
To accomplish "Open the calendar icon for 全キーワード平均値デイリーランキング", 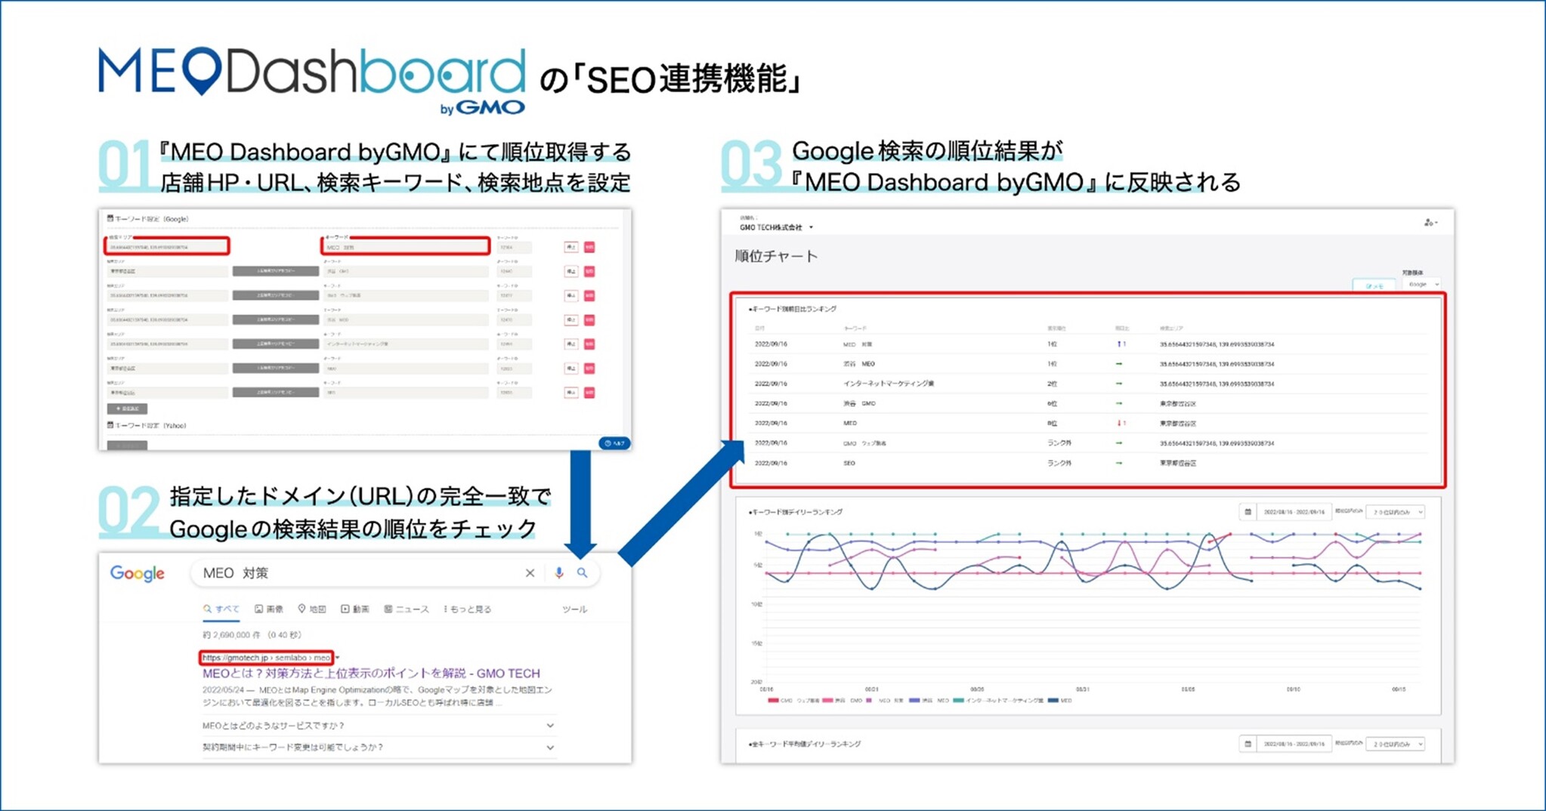I will (1248, 745).
